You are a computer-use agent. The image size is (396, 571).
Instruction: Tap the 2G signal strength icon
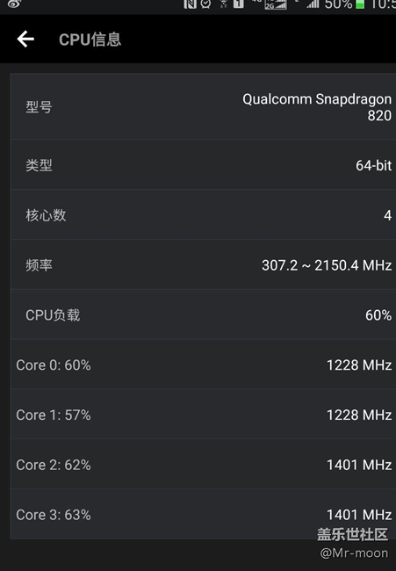[x=276, y=4]
